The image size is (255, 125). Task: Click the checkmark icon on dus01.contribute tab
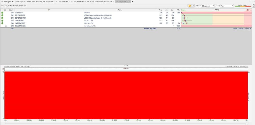point(113,2)
